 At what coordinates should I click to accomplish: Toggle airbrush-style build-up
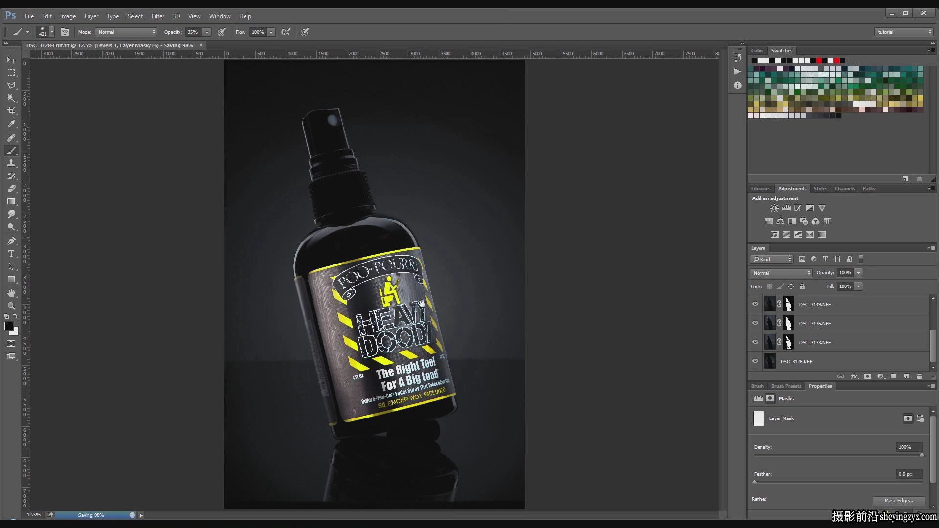click(286, 32)
